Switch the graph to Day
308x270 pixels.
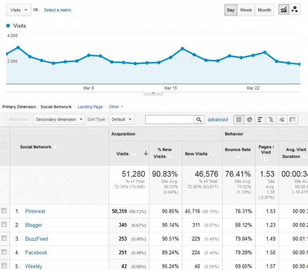click(x=231, y=10)
